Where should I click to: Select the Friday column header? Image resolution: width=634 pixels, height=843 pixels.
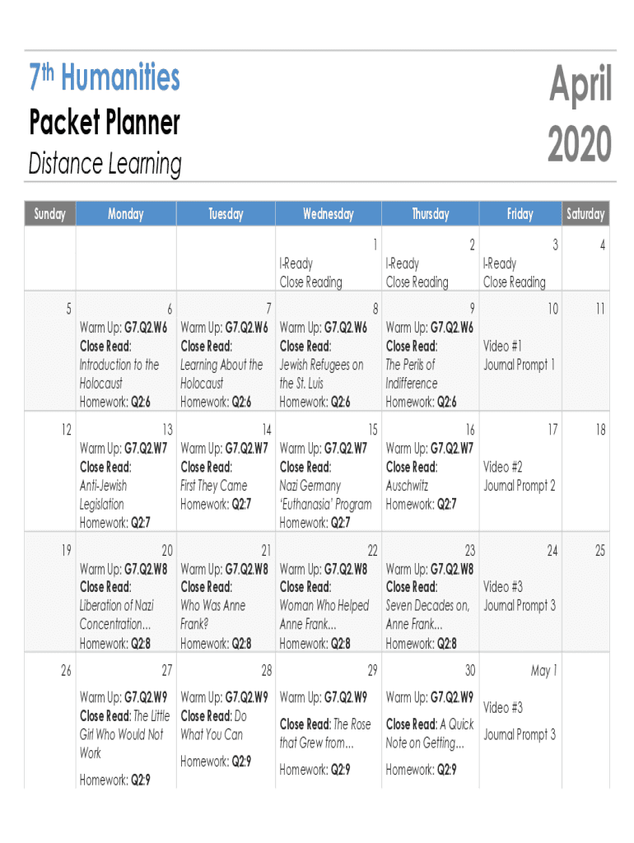(x=520, y=214)
